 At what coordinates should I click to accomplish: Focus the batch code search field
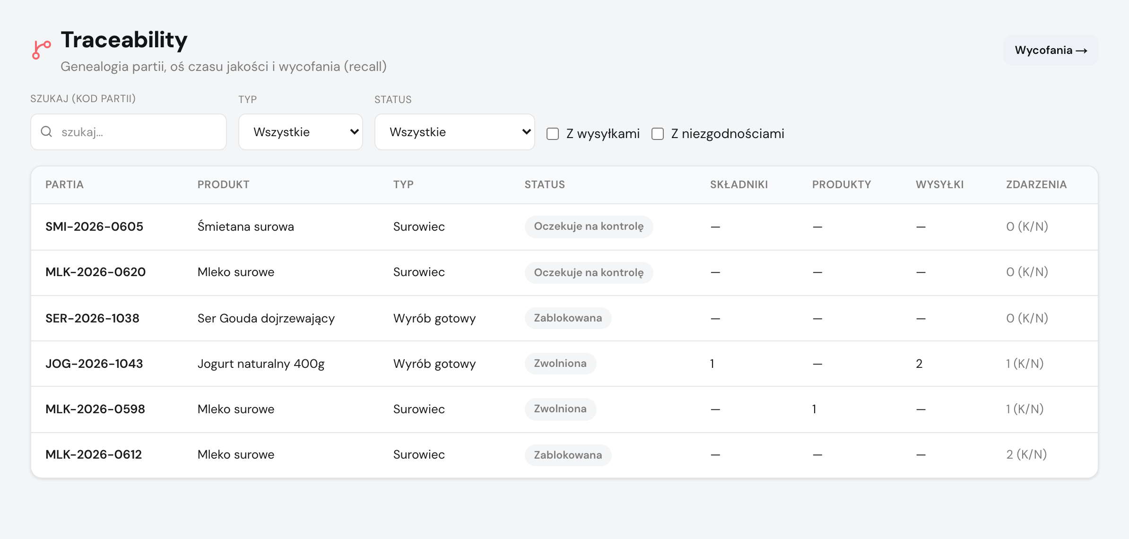pos(129,132)
